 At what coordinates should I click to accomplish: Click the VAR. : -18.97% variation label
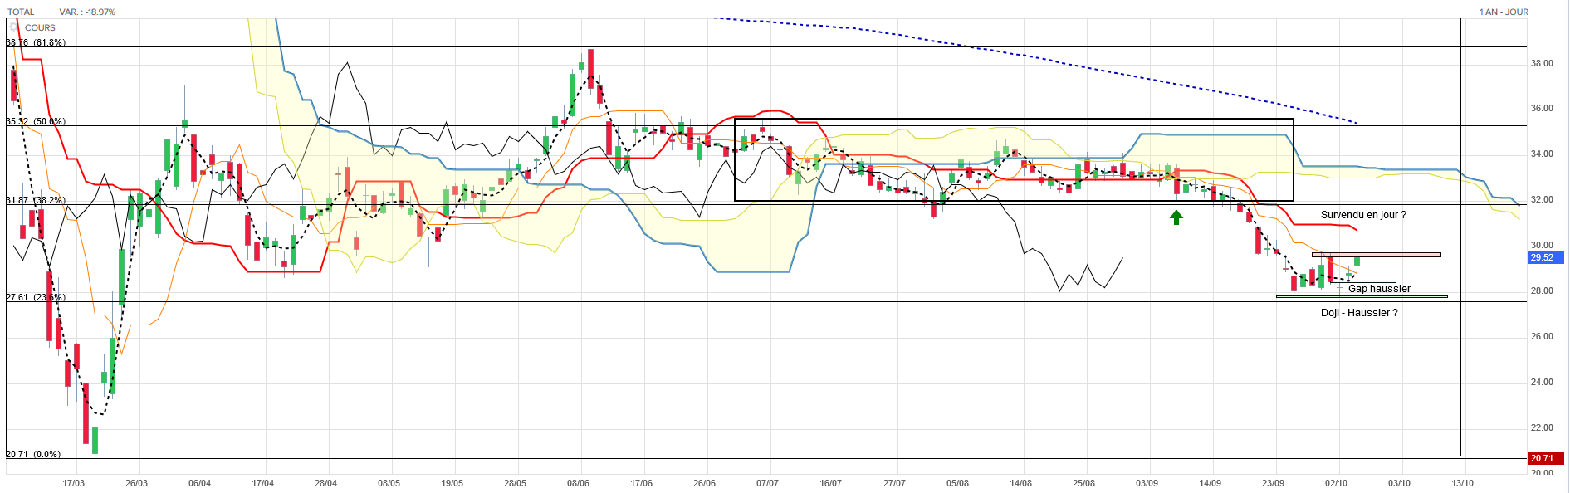pos(87,12)
